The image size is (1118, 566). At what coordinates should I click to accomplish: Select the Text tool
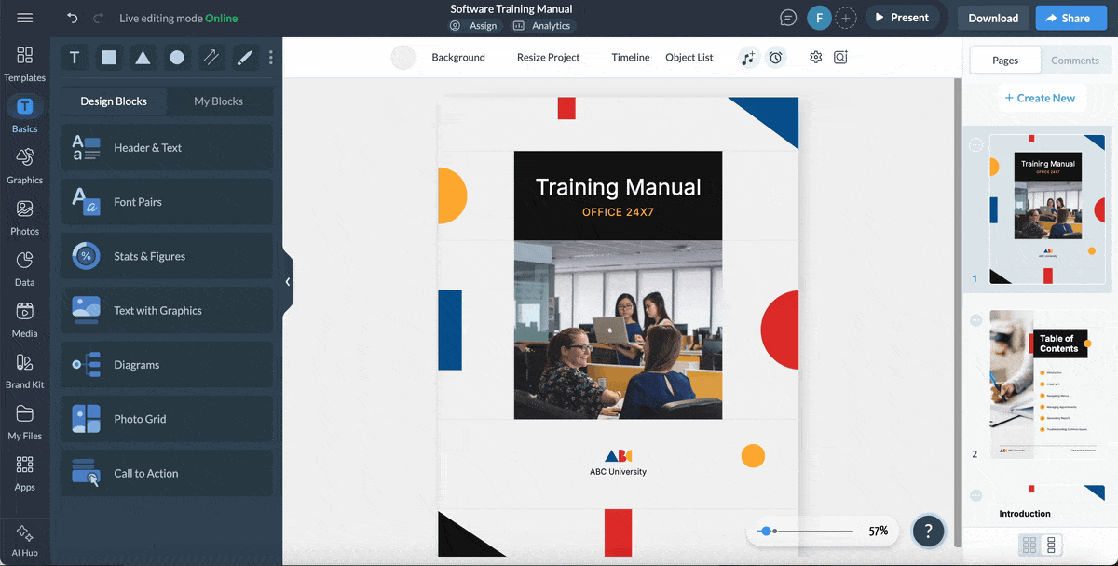coord(75,57)
